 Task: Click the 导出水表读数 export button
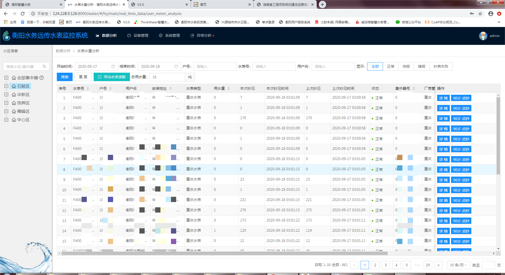pyautogui.click(x=112, y=77)
